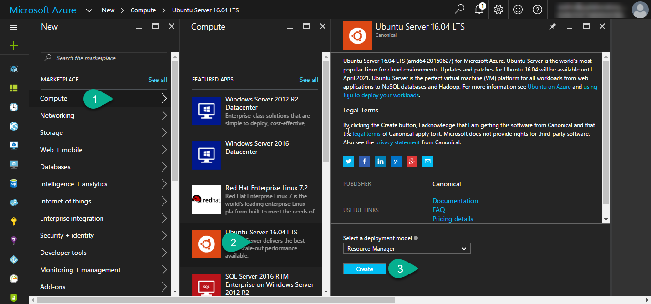The image size is (651, 304).
Task: Share on Facebook
Action: [x=365, y=162]
